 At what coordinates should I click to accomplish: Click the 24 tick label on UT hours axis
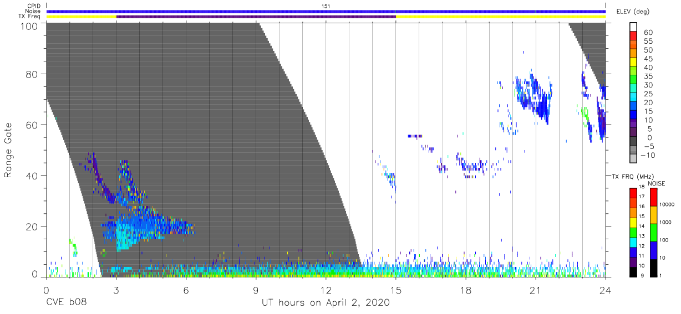(x=605, y=290)
